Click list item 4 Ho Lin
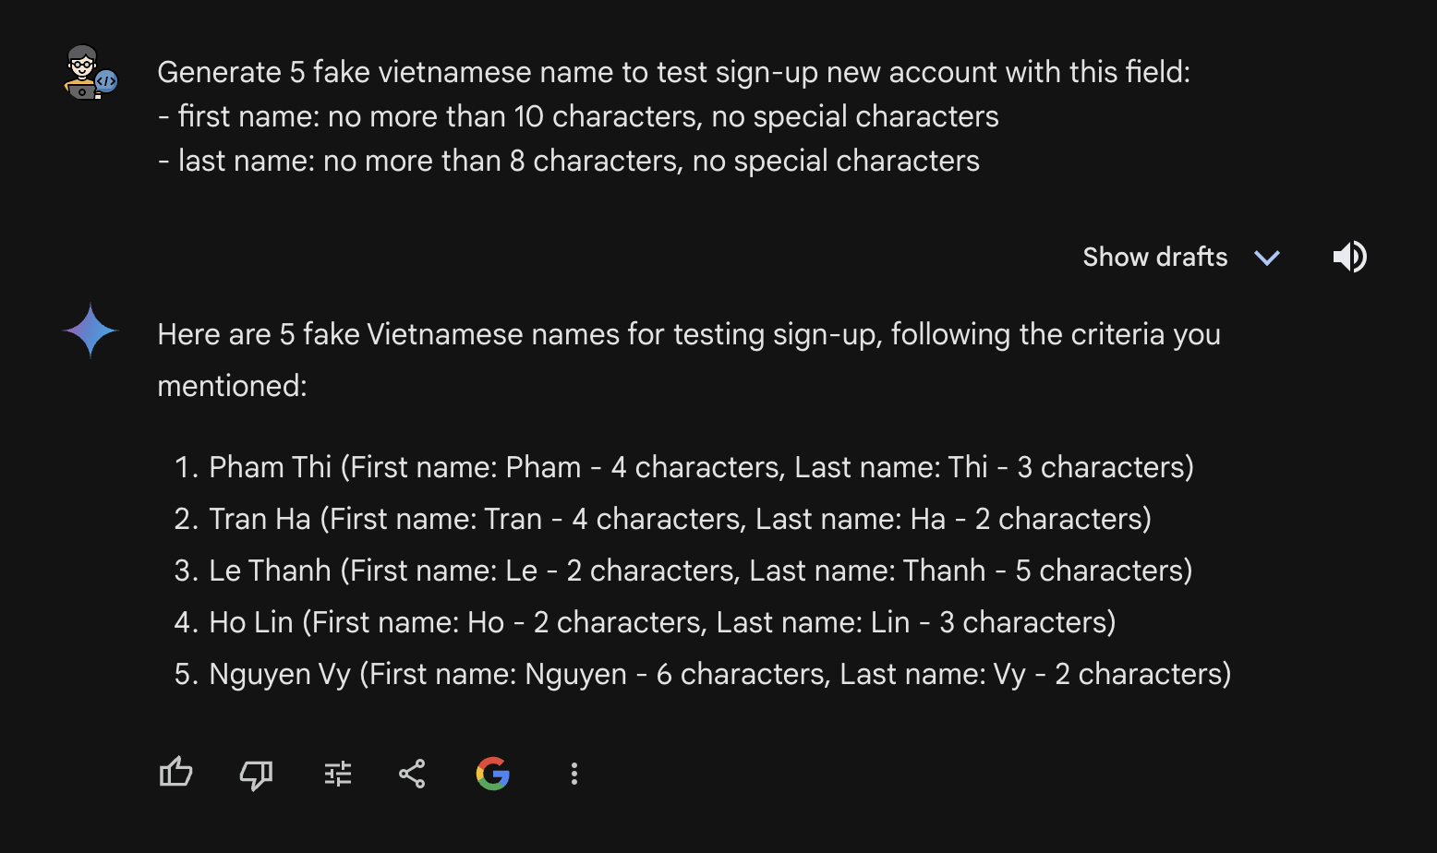Screen dimensions: 1437x853 [645, 622]
